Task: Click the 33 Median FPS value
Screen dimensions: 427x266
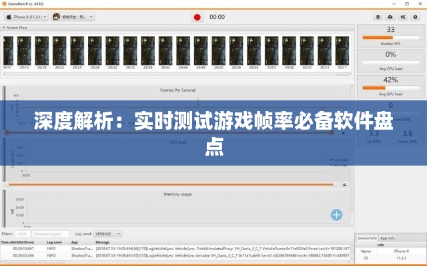Action: 390,29
